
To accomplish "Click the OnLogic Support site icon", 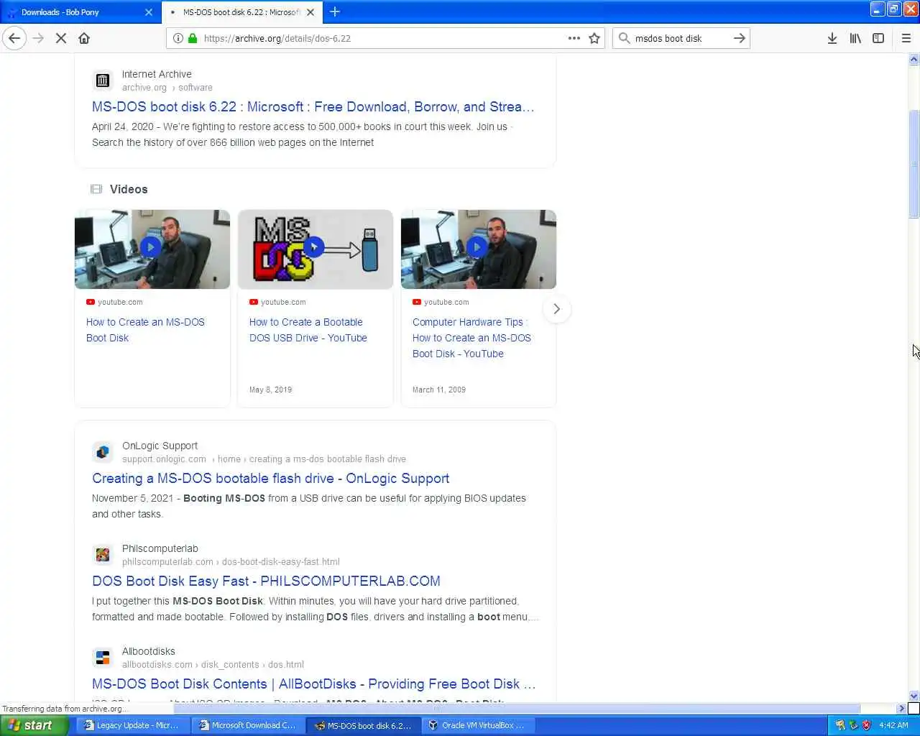I will tap(103, 452).
